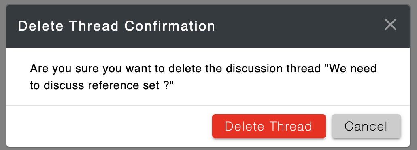Close the dialog with the X icon
The height and width of the screenshot is (150, 417).
click(390, 25)
